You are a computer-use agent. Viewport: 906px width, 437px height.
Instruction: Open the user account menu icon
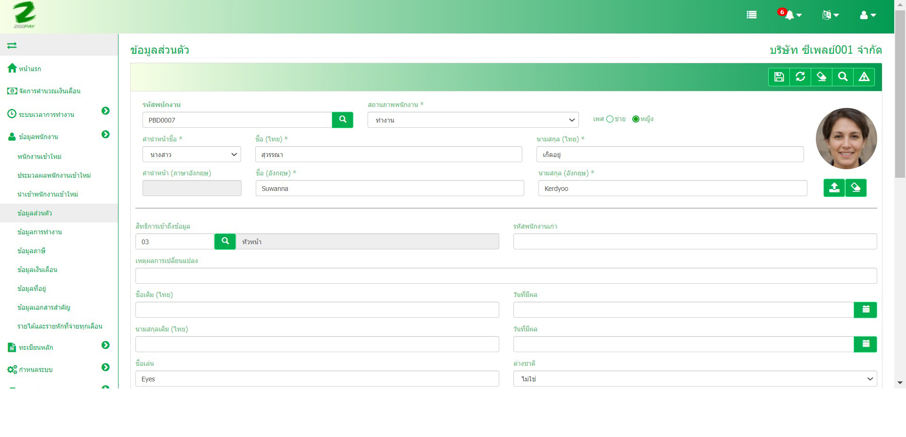coord(868,15)
